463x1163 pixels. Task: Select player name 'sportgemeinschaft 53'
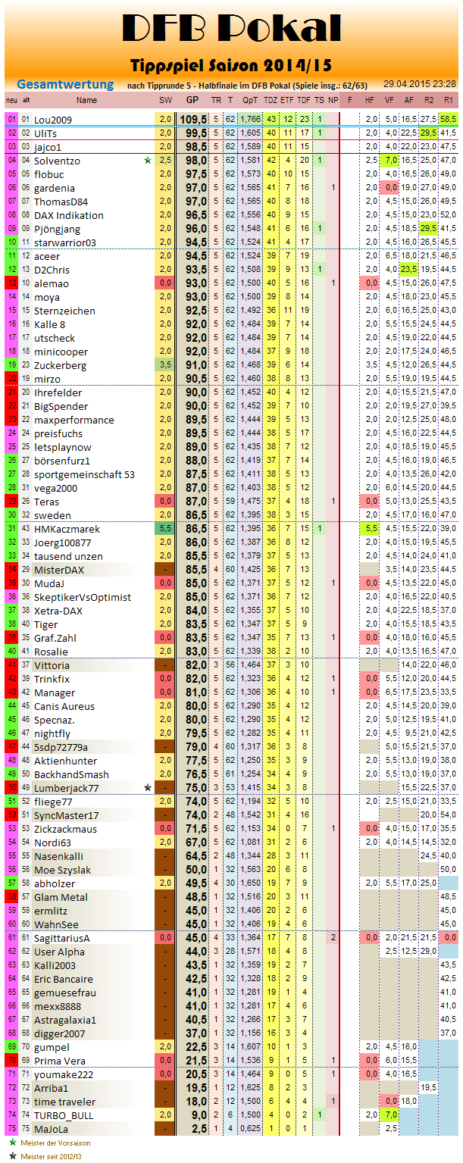[x=84, y=474]
